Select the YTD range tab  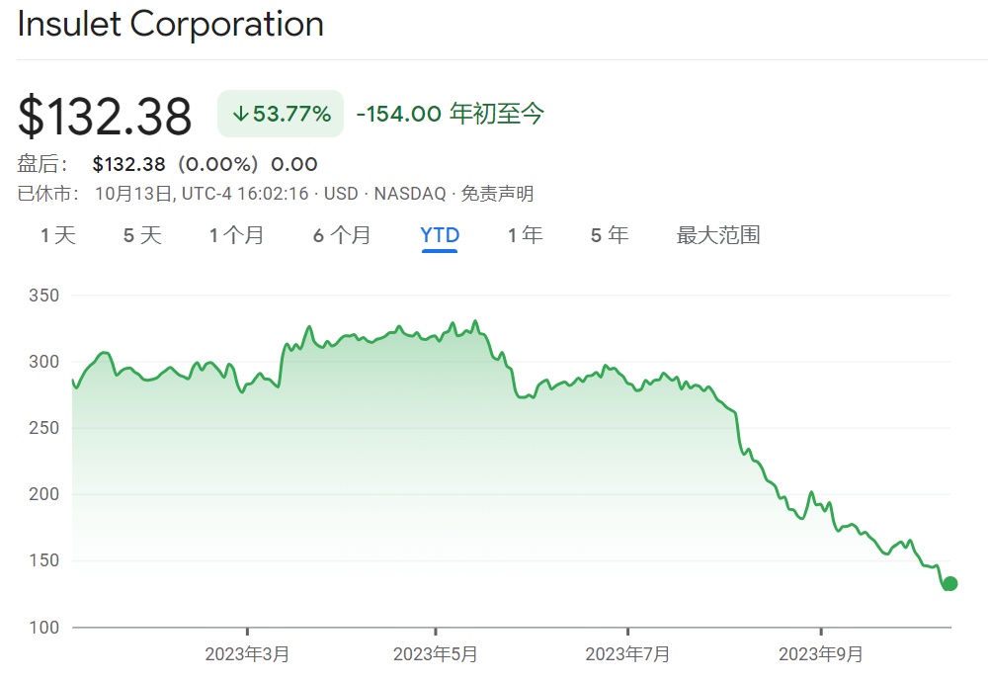pos(440,235)
